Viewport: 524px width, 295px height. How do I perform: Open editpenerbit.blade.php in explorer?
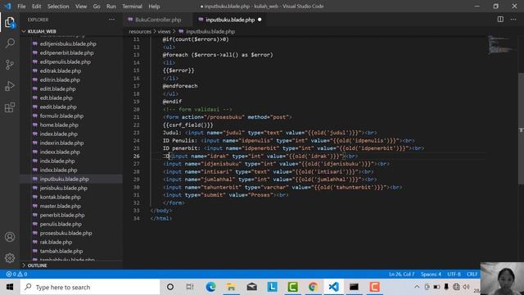coord(67,52)
